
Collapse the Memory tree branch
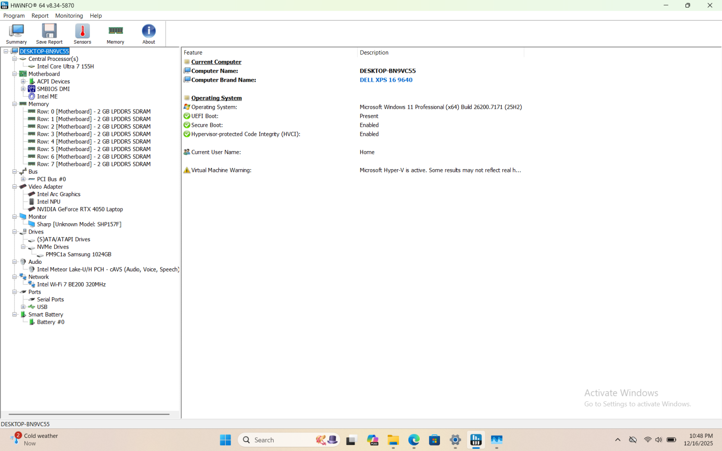pyautogui.click(x=14, y=104)
